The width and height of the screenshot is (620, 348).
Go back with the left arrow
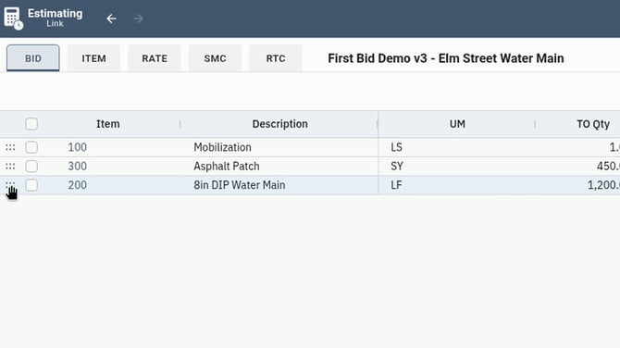111,19
